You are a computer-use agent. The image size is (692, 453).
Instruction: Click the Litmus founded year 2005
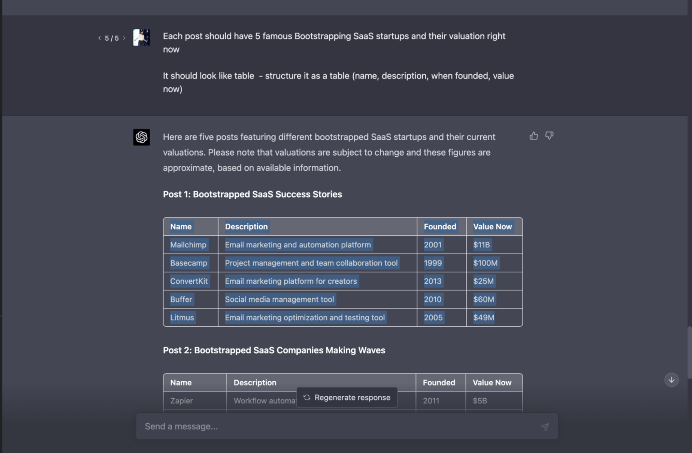coord(432,317)
